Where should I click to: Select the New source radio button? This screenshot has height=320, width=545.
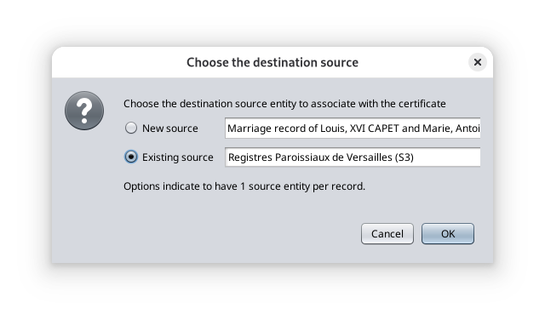tap(131, 129)
